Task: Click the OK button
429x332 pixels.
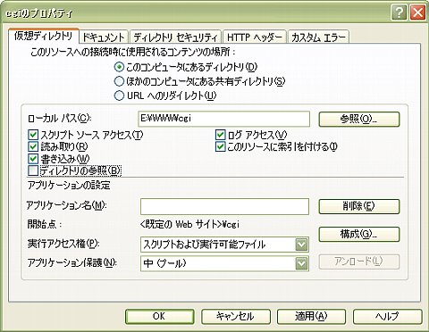Action: pos(159,316)
